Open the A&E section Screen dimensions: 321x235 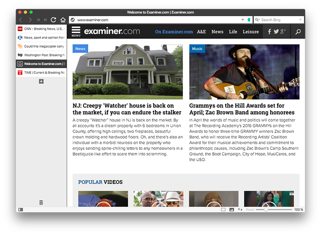201,32
